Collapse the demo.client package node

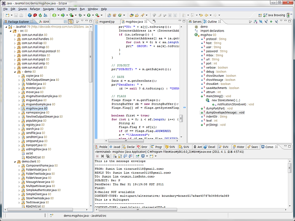coord(15,162)
